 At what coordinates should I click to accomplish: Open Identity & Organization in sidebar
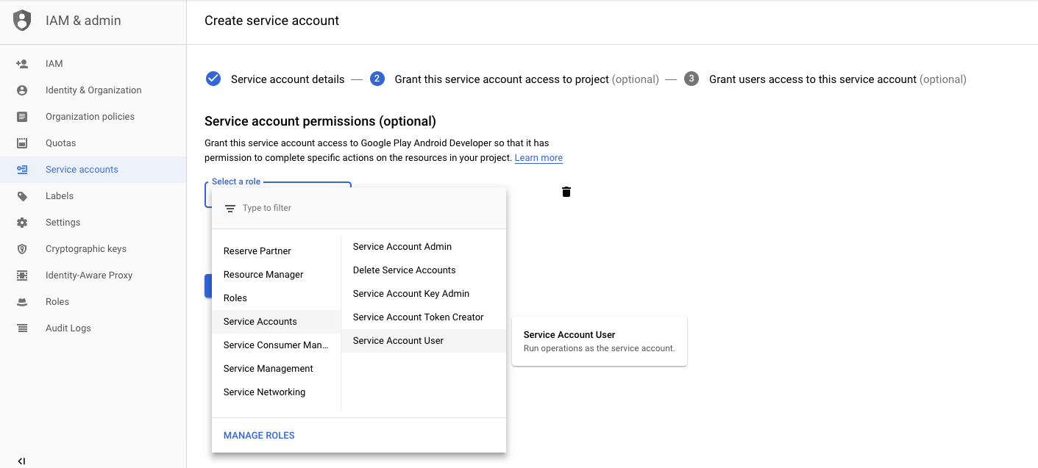[93, 90]
